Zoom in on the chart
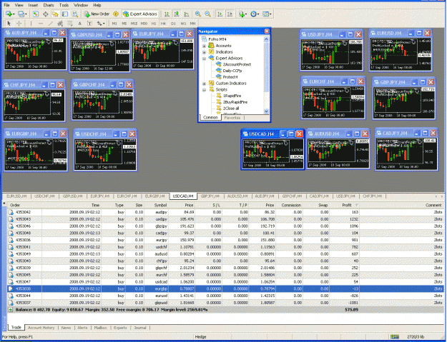 [x=198, y=14]
